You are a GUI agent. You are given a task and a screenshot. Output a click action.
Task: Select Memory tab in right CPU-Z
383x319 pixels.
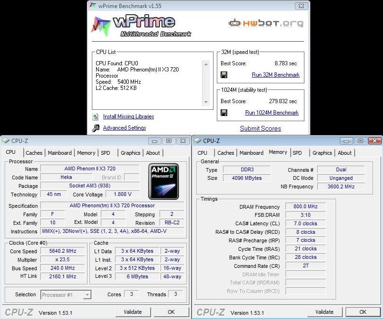tap(278, 152)
